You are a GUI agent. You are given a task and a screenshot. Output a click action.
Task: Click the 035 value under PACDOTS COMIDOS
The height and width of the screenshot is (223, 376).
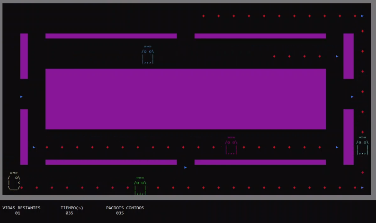[120, 213]
